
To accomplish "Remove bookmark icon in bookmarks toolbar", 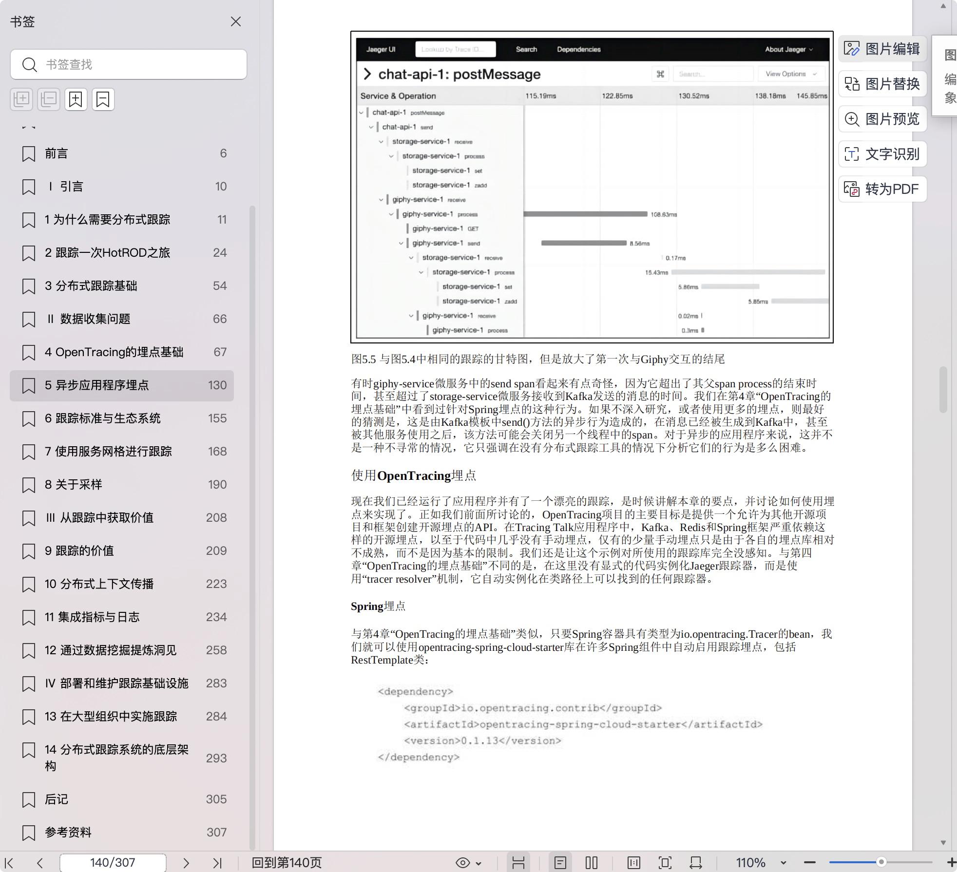I will [103, 99].
